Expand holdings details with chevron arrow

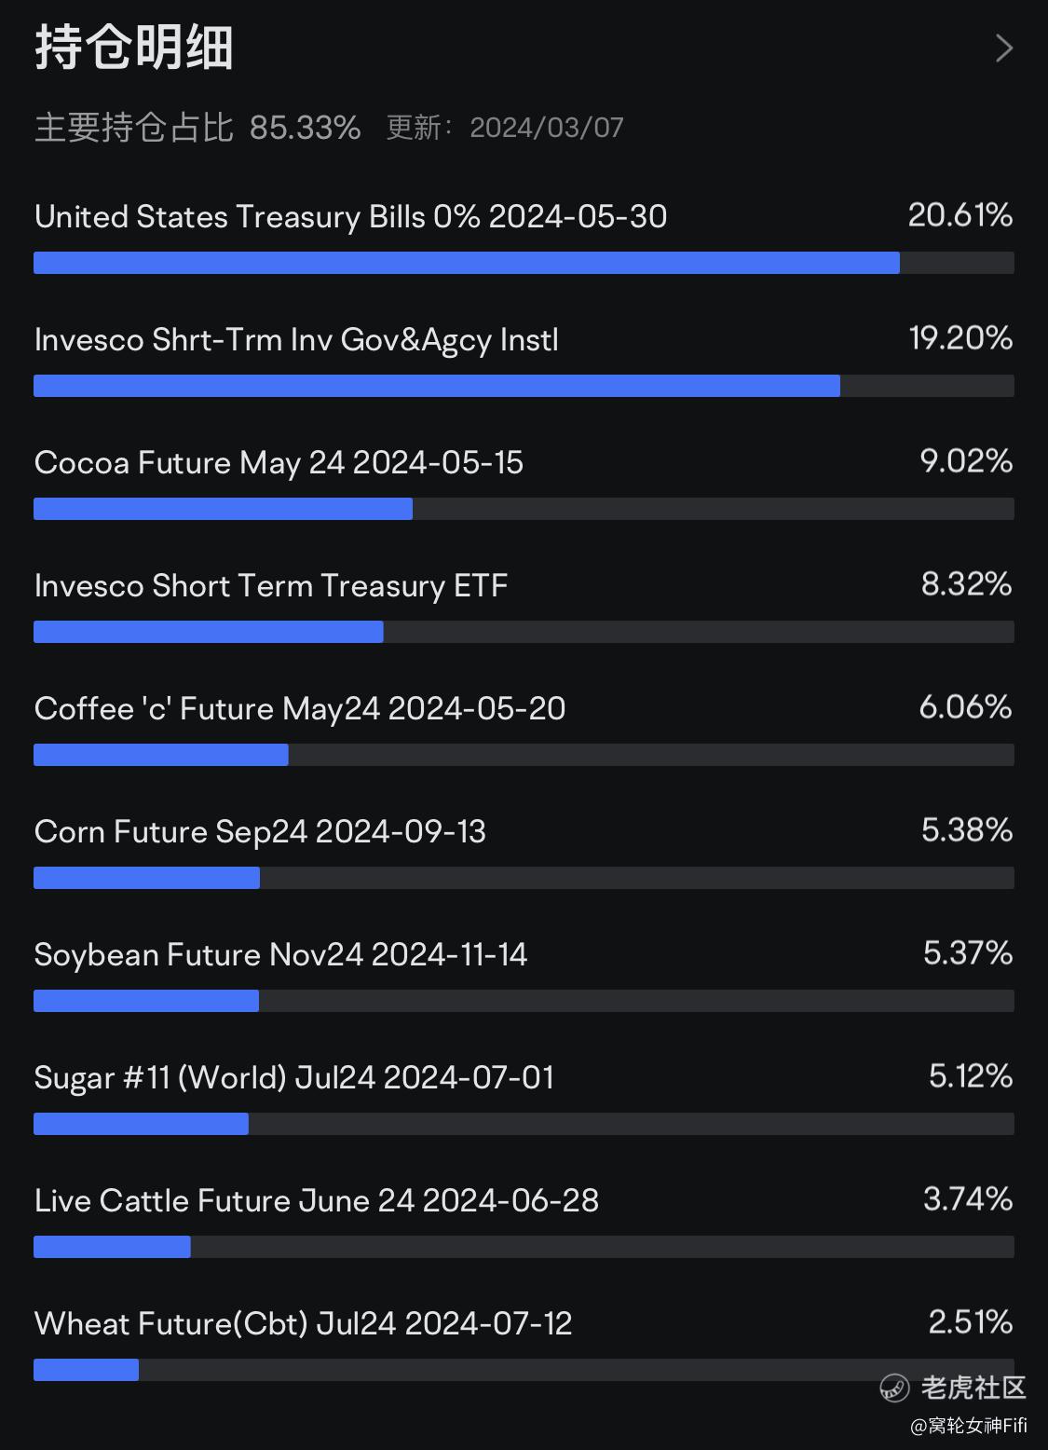[x=1002, y=48]
